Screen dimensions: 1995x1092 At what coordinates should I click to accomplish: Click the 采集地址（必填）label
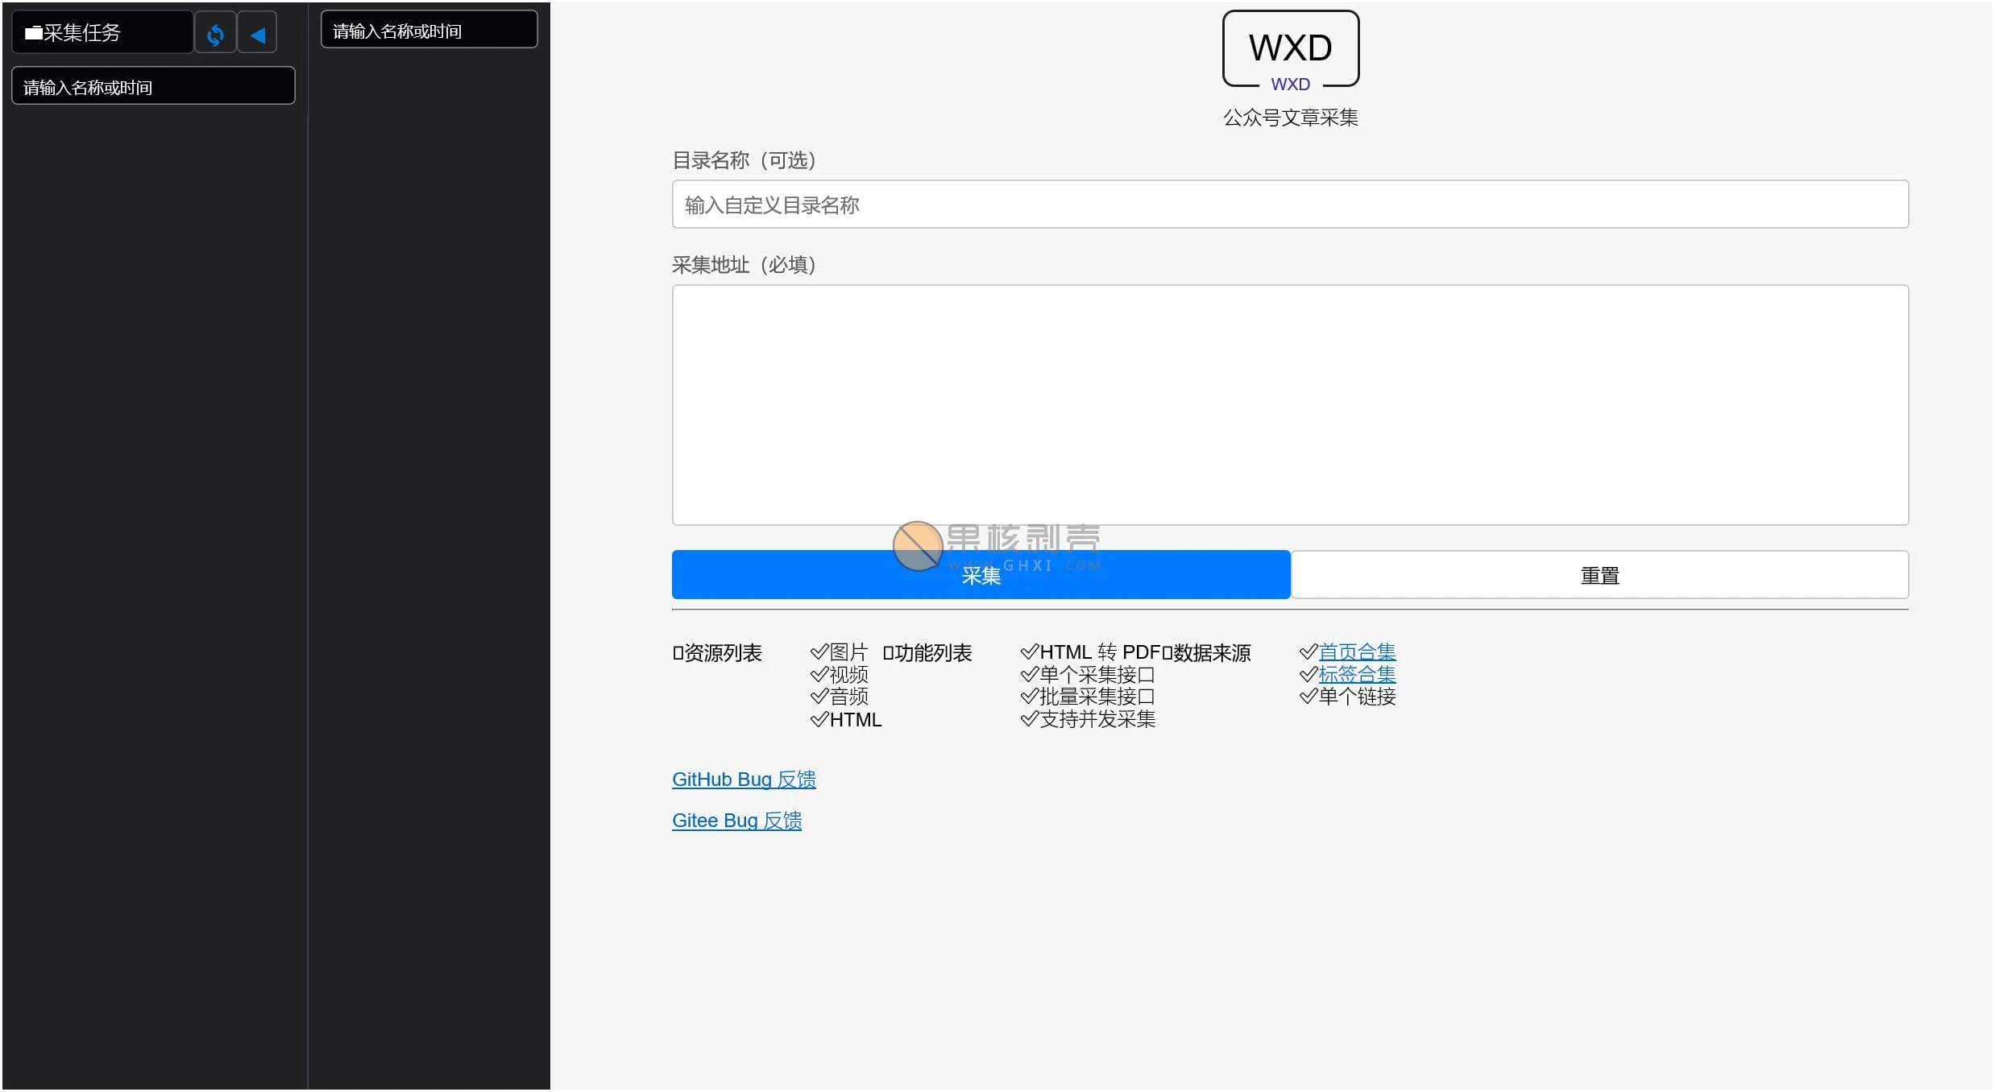[x=744, y=265]
